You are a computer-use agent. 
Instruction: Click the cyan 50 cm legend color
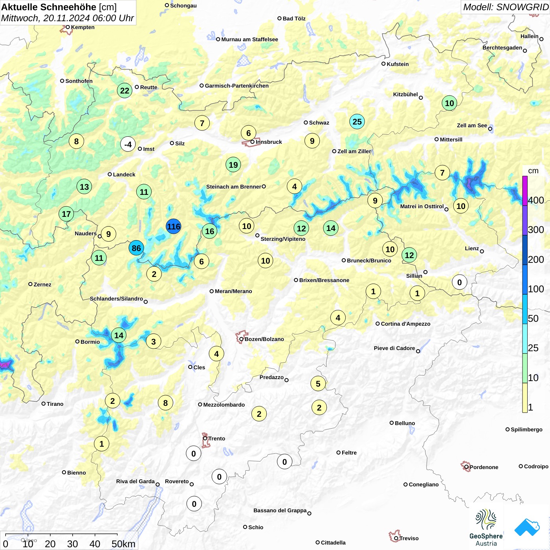[525, 309]
